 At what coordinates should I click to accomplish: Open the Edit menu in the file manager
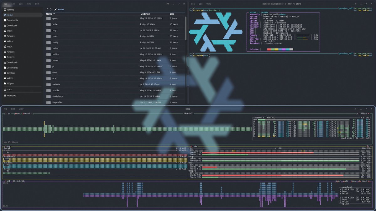point(21,4)
